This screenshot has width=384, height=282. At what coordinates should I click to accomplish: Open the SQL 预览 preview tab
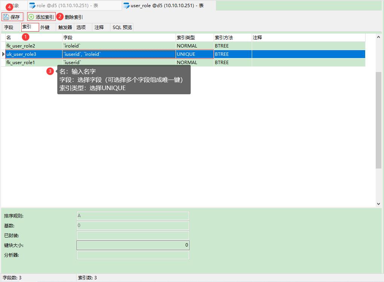tap(122, 27)
